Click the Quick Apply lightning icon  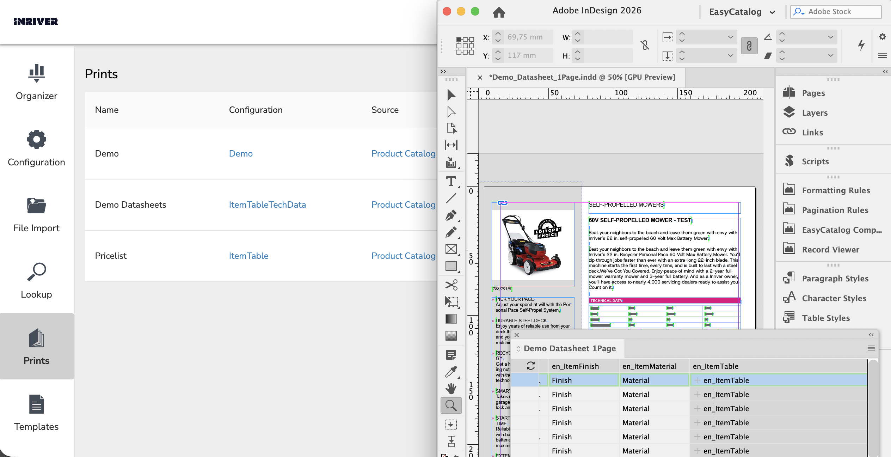(861, 45)
